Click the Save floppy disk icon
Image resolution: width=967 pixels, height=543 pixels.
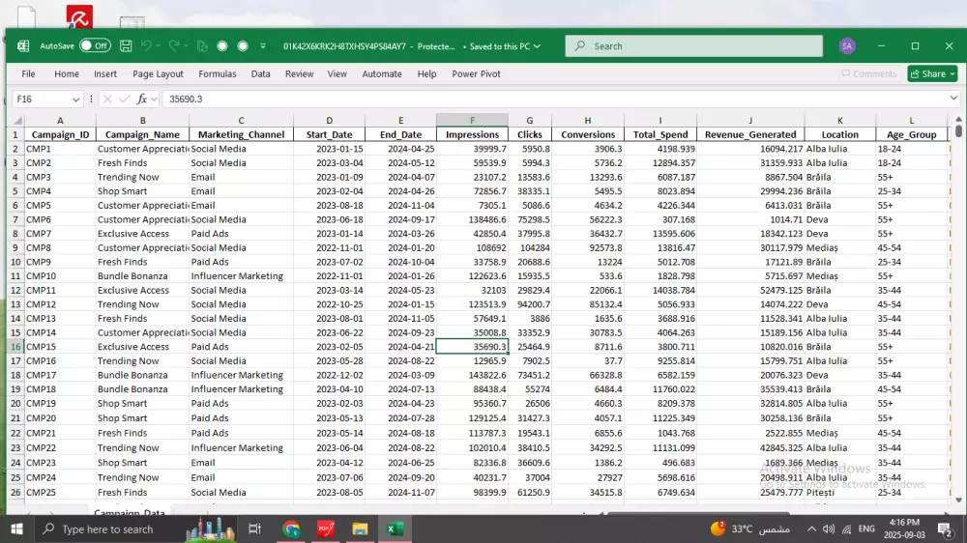(124, 45)
